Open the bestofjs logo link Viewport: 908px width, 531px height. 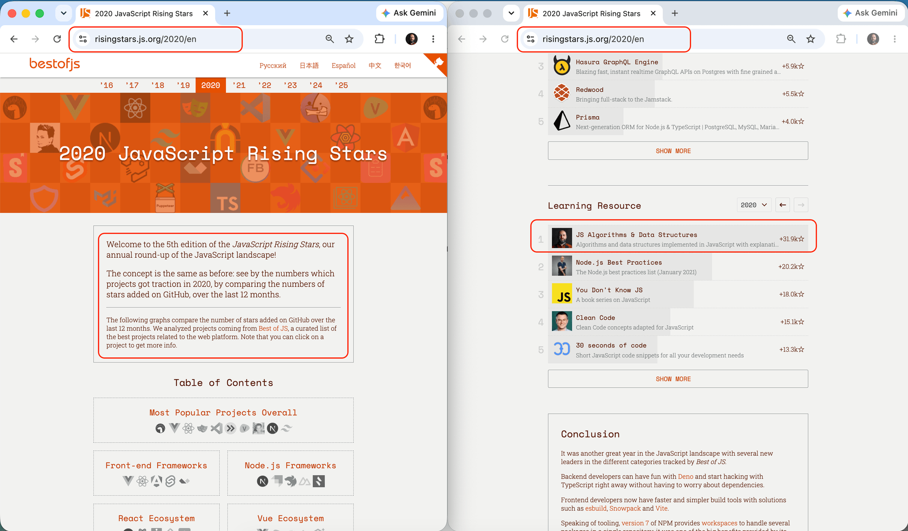pos(54,64)
